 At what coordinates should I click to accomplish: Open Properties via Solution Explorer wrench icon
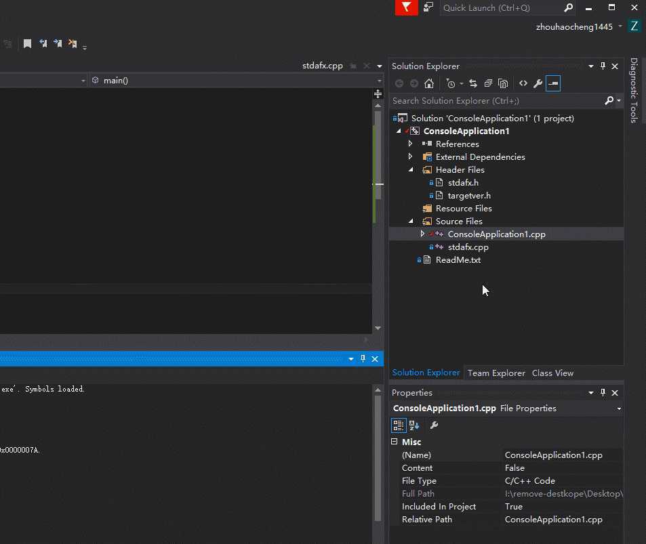coord(538,83)
